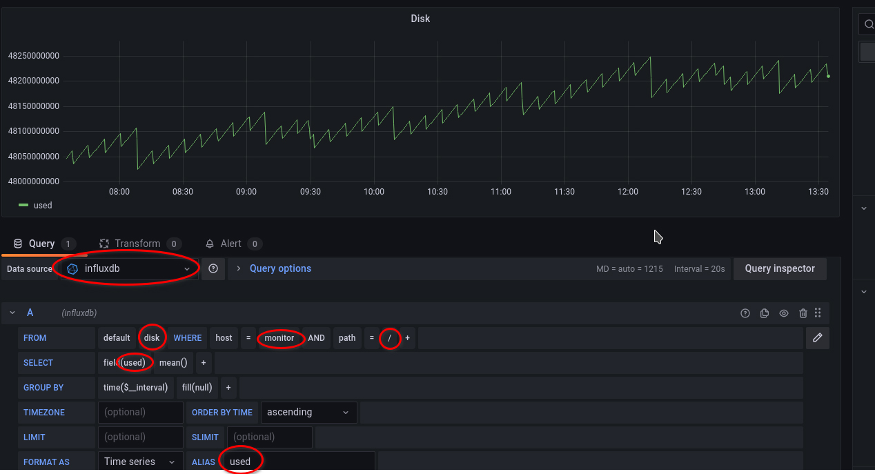This screenshot has height=474, width=875.
Task: Click the LIMIT optional input field
Action: [140, 437]
